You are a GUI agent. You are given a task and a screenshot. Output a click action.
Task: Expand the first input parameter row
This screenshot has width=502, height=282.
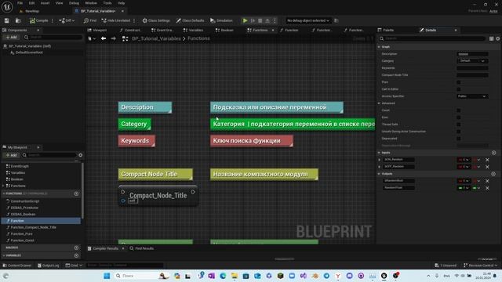pyautogui.click(x=380, y=160)
